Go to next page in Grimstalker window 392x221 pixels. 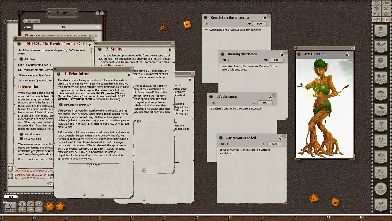[103, 195]
